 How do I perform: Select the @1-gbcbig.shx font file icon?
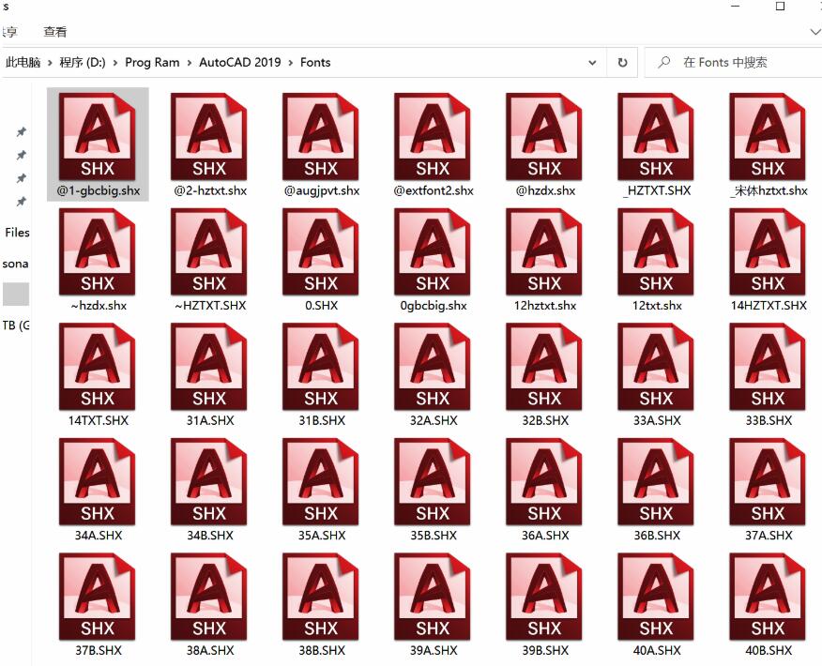tap(97, 137)
